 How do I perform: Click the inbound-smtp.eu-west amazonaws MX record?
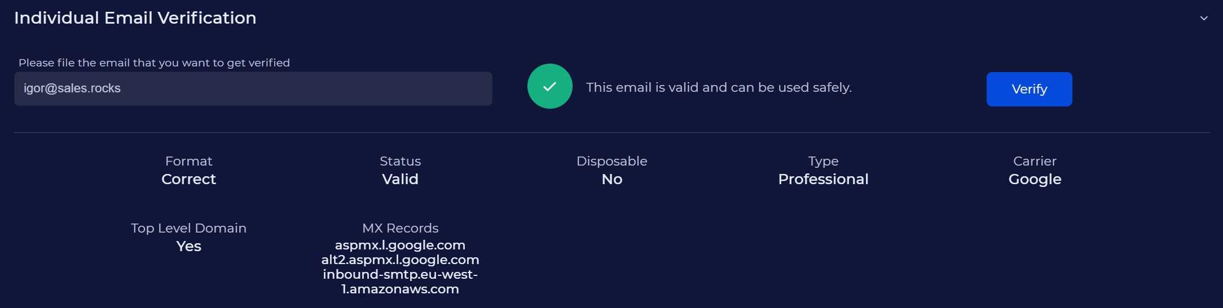coord(400,282)
